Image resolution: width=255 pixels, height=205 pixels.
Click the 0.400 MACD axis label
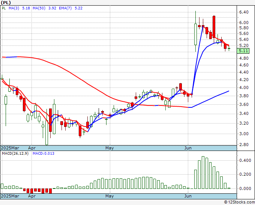(x=245, y=160)
